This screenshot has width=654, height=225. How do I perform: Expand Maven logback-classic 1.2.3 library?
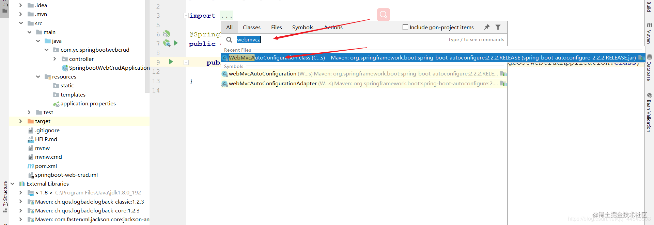click(20, 202)
